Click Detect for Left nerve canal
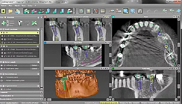 (34, 65)
